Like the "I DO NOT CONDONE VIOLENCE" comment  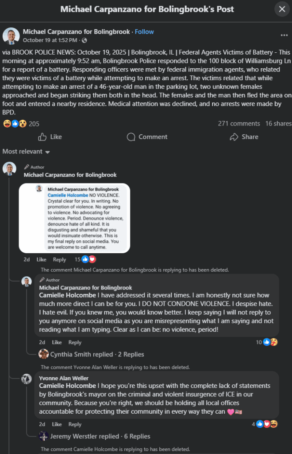click(57, 342)
